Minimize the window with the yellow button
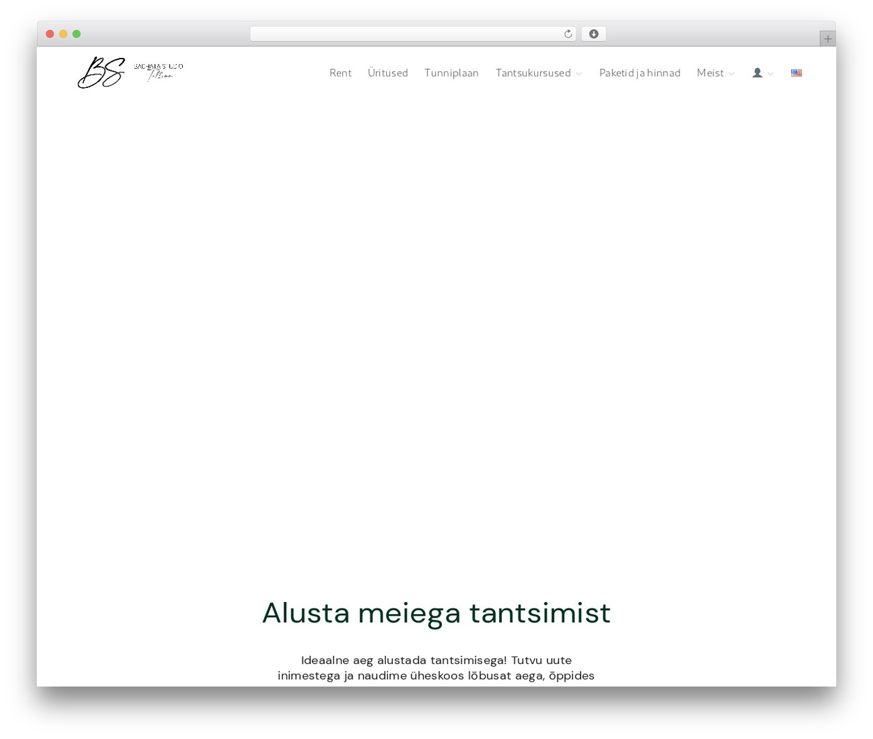Screen dimensions: 873x739 (x=63, y=34)
